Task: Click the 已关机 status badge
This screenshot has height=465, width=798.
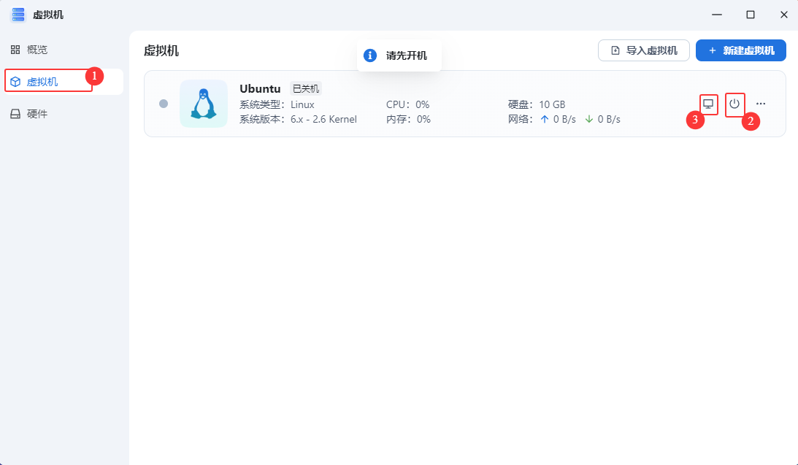Action: 305,88
